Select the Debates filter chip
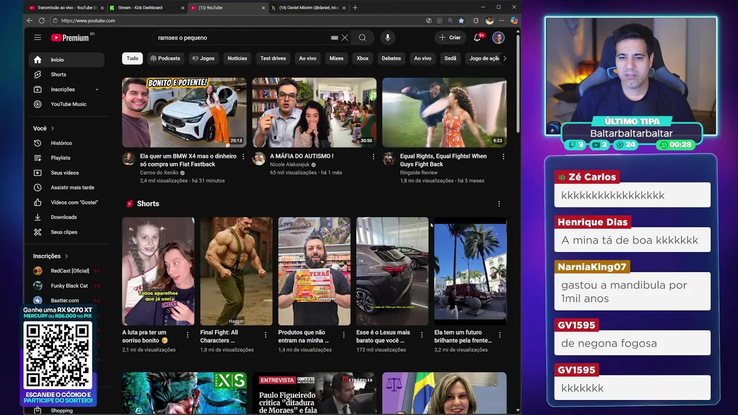This screenshot has height=415, width=738. (x=391, y=58)
